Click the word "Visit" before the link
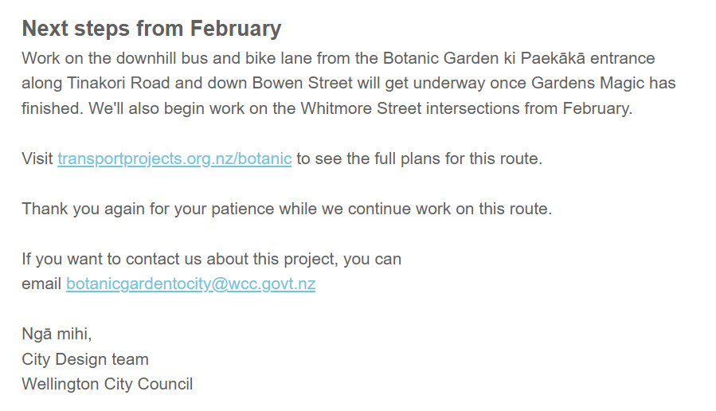 (37, 159)
